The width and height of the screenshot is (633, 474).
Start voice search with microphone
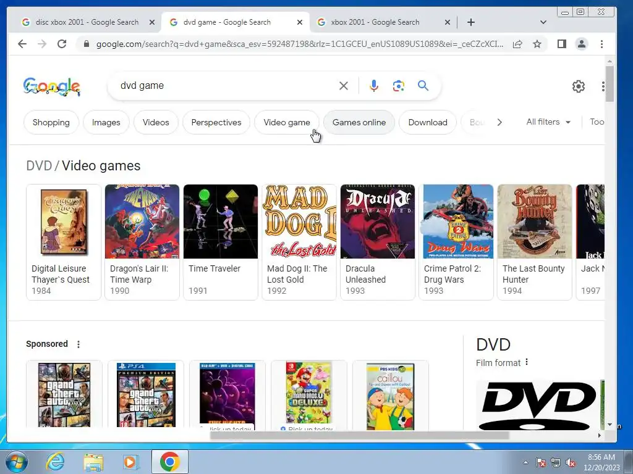tap(374, 86)
